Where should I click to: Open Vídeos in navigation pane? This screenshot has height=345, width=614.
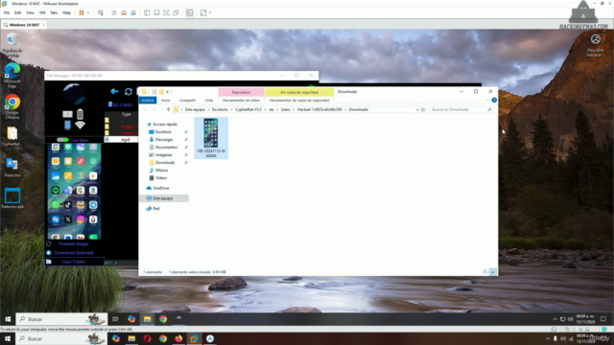(160, 177)
